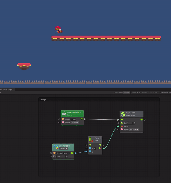Toggle the Dim option in graph toolbar
Screen dimensions: 171x183
pyautogui.click(x=133, y=92)
